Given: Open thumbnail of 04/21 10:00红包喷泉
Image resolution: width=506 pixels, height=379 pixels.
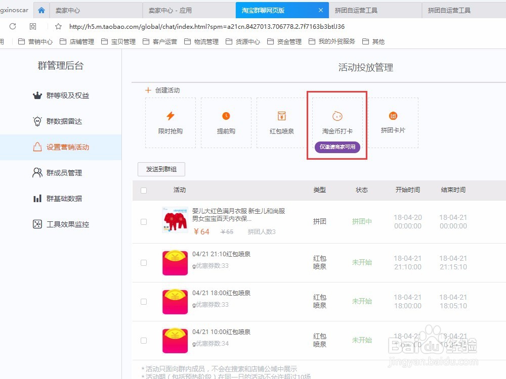Looking at the screenshot, I should tap(175, 341).
